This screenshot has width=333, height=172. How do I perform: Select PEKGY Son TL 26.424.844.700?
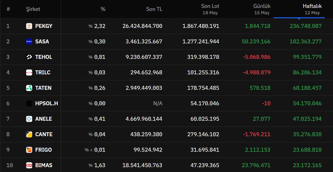[x=142, y=26]
